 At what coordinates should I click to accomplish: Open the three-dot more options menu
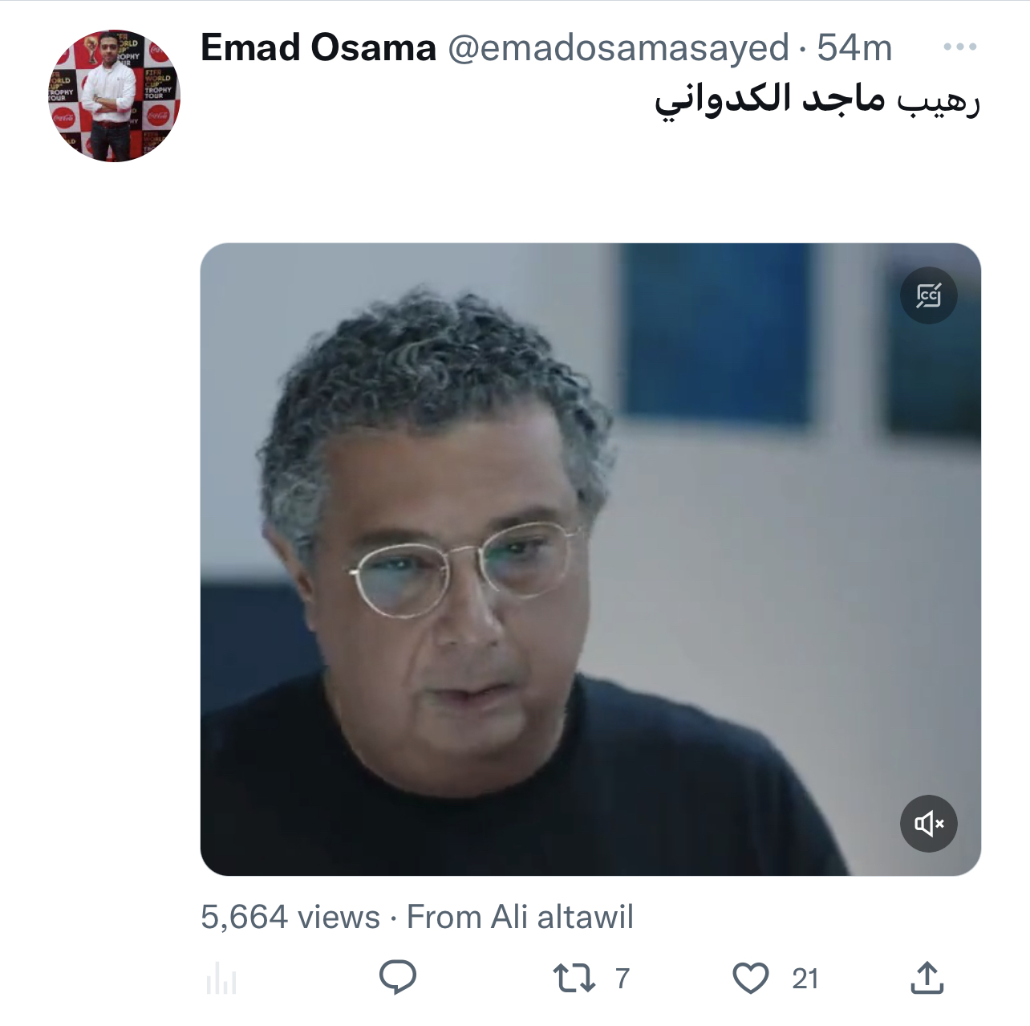(x=959, y=47)
